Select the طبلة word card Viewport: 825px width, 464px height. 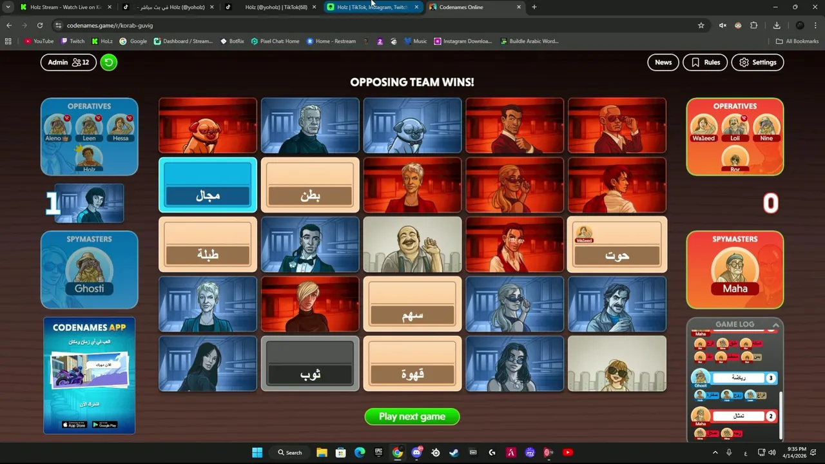click(208, 245)
